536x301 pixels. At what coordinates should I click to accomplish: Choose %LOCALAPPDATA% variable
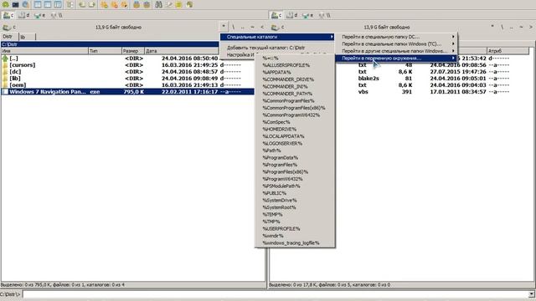(295, 136)
